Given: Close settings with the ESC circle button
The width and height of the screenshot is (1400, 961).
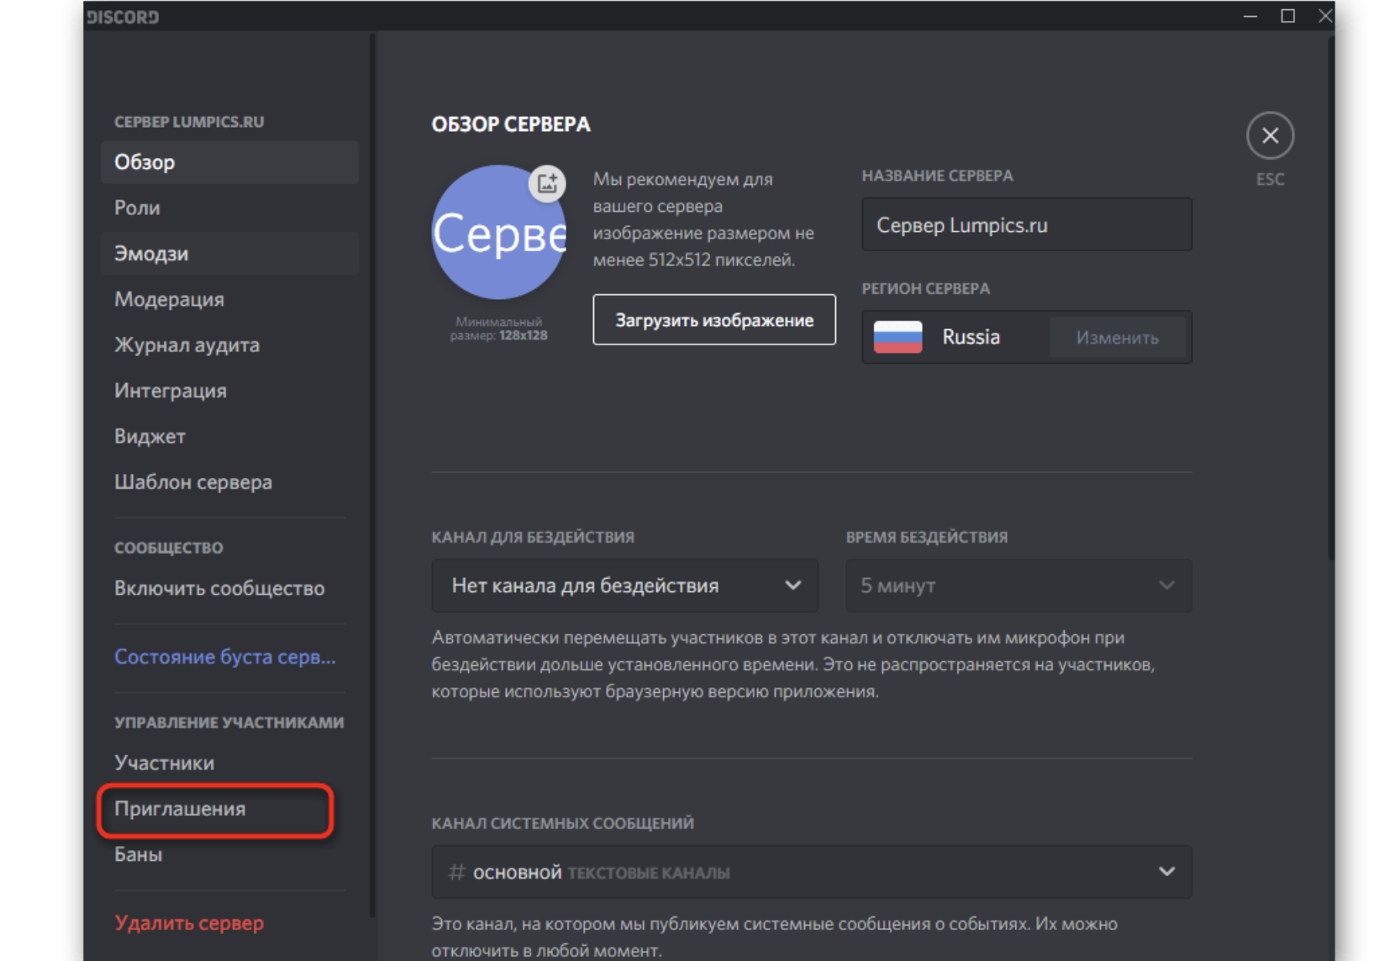Looking at the screenshot, I should point(1269,135).
